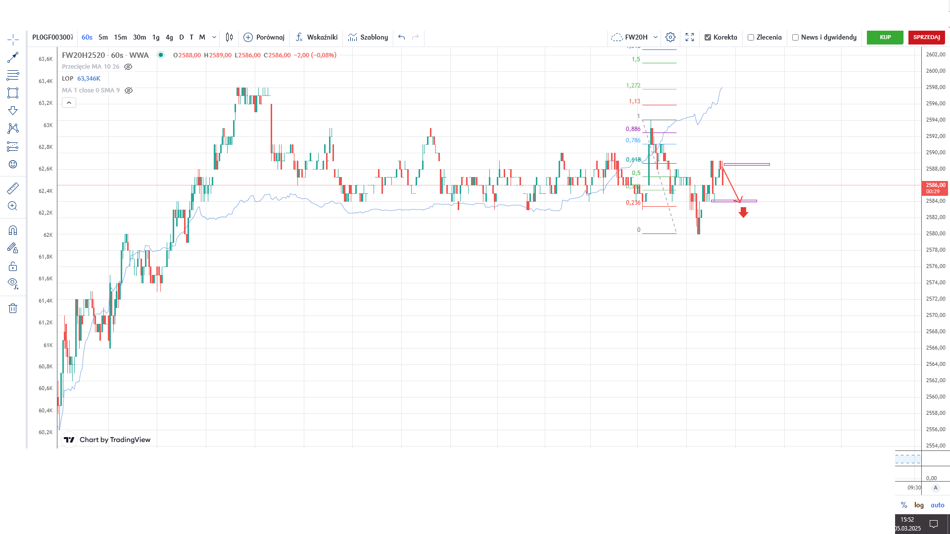Image resolution: width=950 pixels, height=534 pixels.
Task: Select the LOP indicator legend
Action: (81, 79)
